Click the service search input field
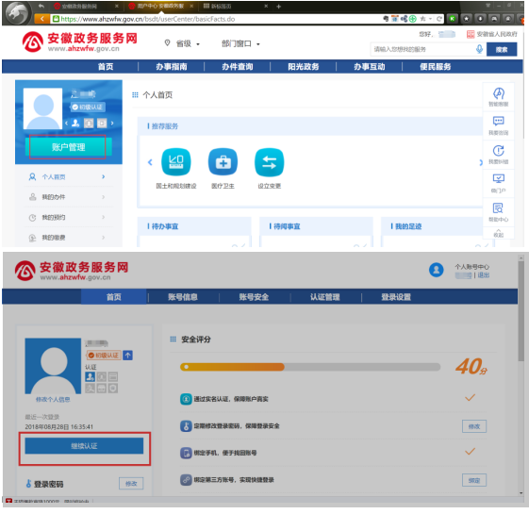The height and width of the screenshot is (514, 529). pos(423,49)
